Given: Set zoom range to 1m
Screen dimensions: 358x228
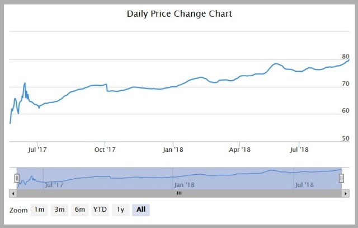Looking at the screenshot, I should pyautogui.click(x=39, y=210).
